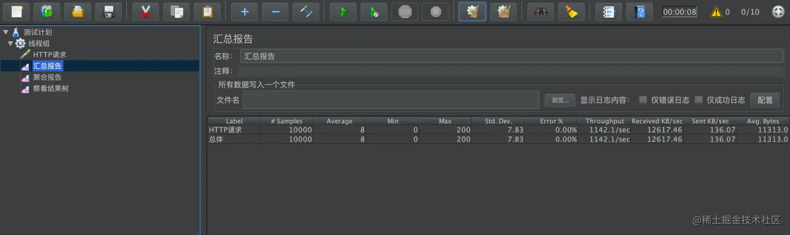Click the 文件名 input field
790x235 pixels.
click(x=391, y=100)
